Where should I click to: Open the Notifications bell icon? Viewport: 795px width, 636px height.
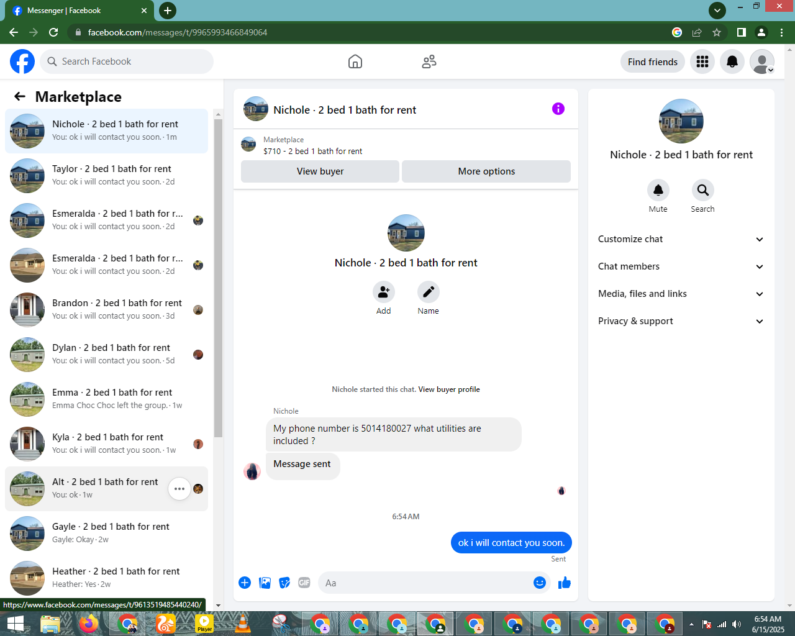(x=732, y=61)
